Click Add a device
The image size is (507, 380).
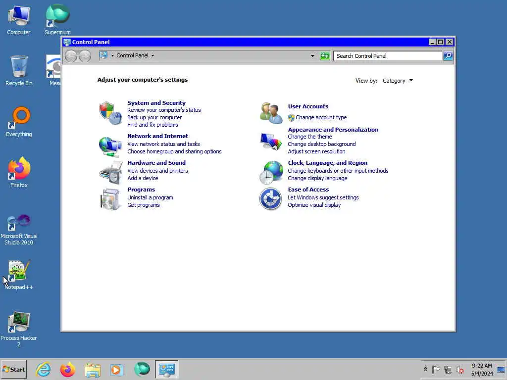[143, 178]
